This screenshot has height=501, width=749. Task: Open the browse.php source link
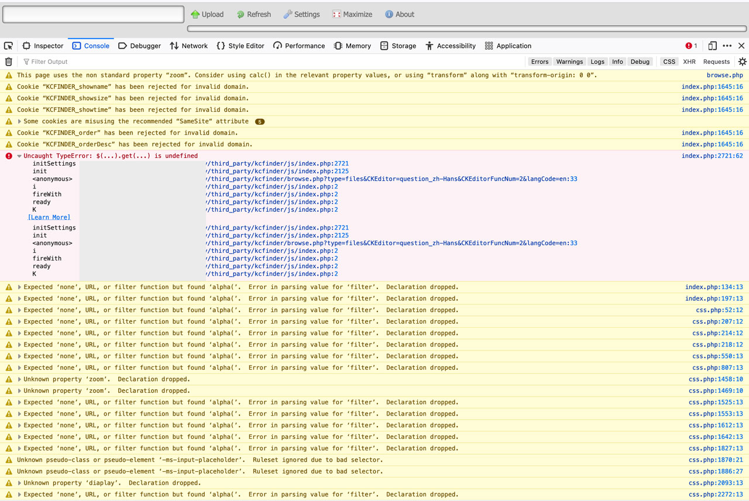pyautogui.click(x=724, y=75)
